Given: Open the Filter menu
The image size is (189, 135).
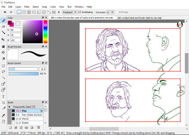Looking at the screenshot, I should coord(27,7).
